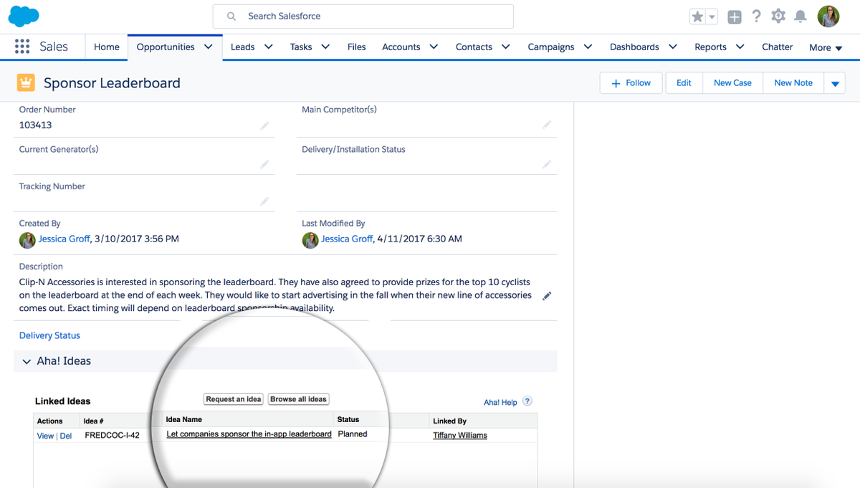Open the Tiffany Williams link

pos(460,435)
